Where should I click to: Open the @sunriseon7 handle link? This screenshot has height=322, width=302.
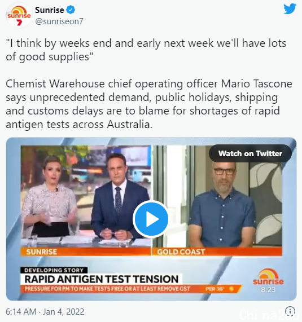[x=59, y=21]
